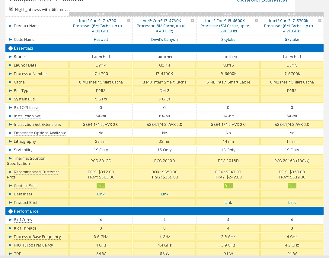This screenshot has height=258, width=329.
Task: Open the Devil's Canyon code name link
Action: point(164,40)
